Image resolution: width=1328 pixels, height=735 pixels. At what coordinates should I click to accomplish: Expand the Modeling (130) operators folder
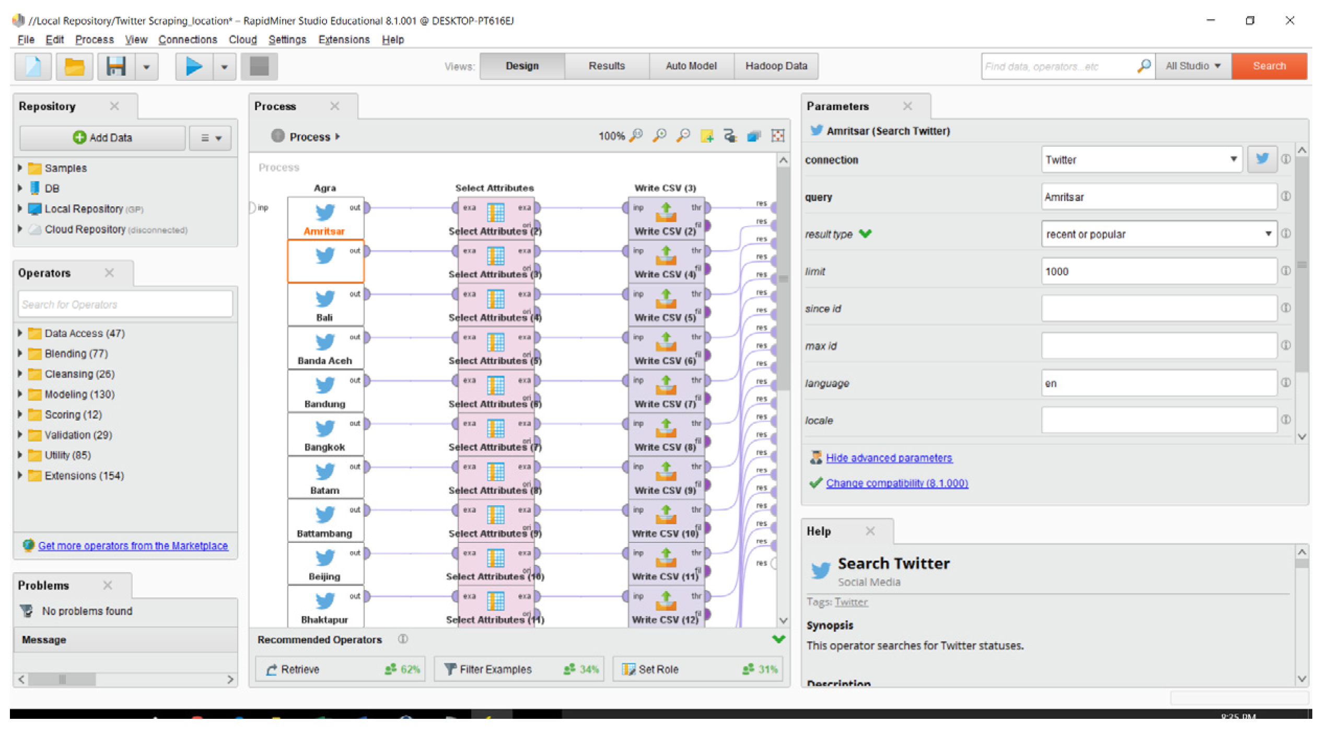click(20, 394)
